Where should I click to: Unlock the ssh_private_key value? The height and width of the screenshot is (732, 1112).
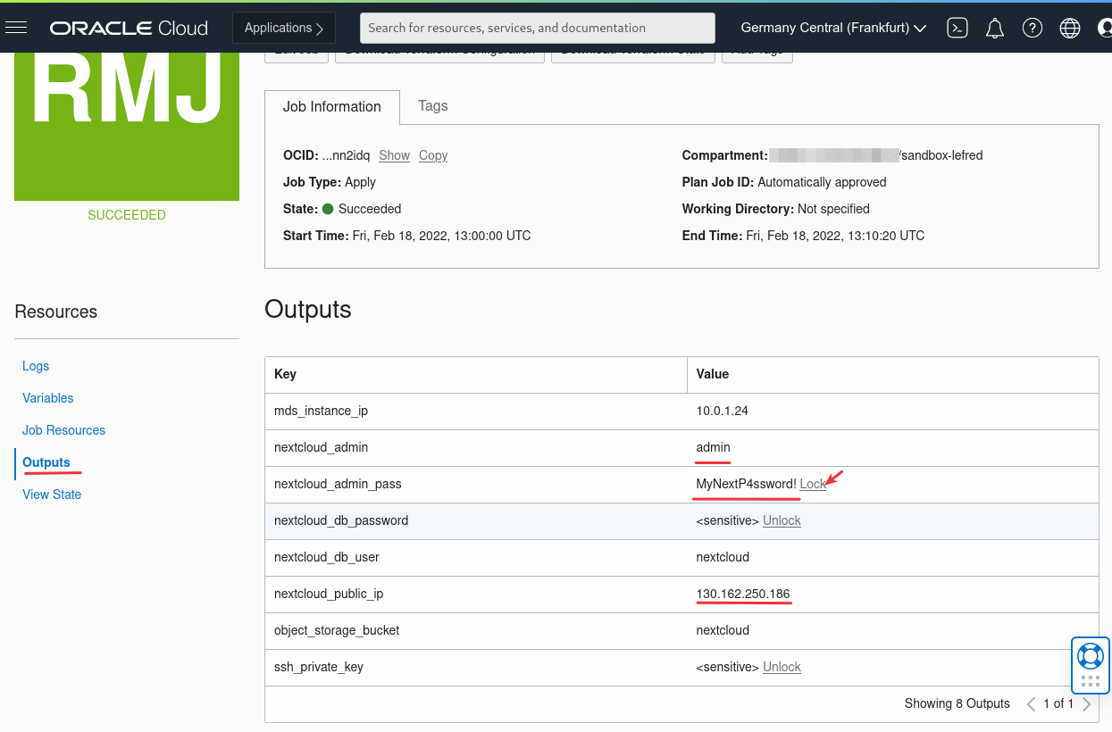782,667
